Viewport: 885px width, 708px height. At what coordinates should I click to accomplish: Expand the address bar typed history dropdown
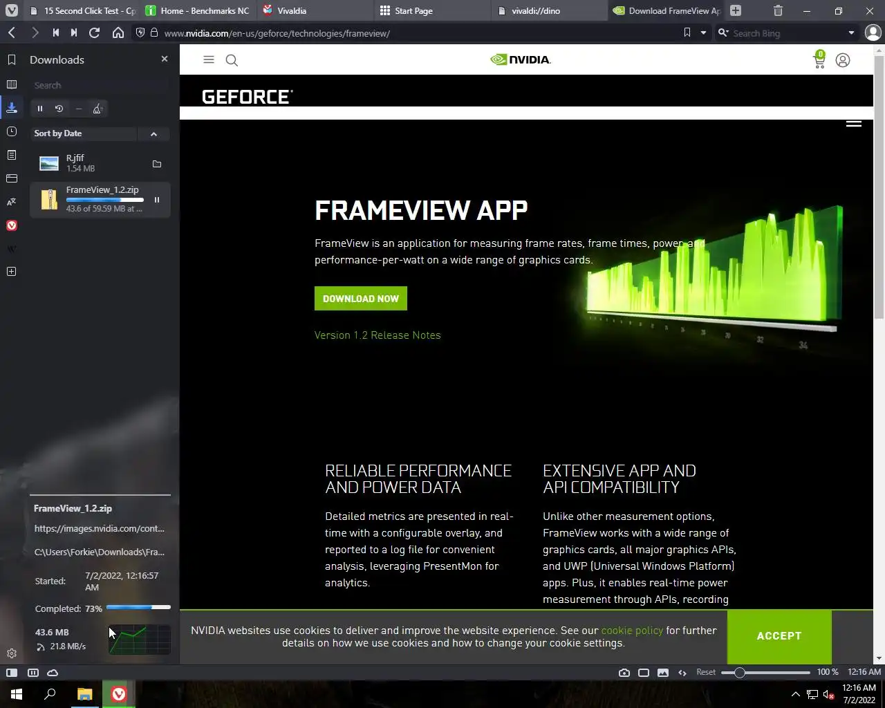click(x=703, y=32)
